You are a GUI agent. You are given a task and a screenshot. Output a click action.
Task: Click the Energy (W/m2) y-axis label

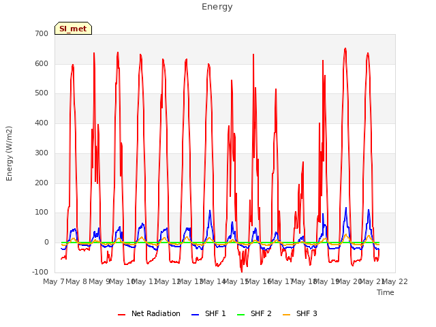[x=9, y=153]
